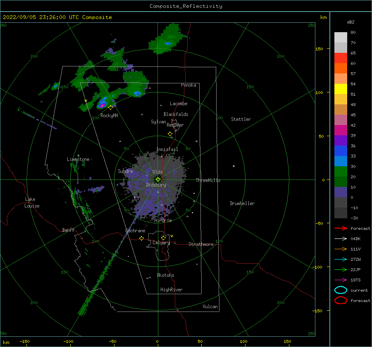The height and width of the screenshot is (347, 372).
Task: Click the Ponoka town label
Action: pyautogui.click(x=188, y=85)
